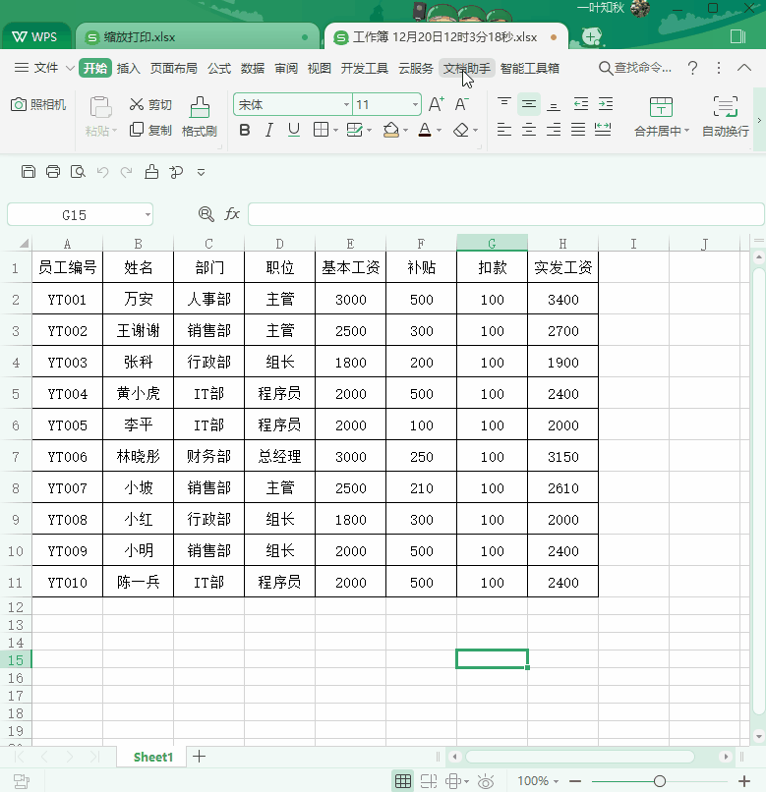Click the eraser clear-format icon
Viewport: 766px width, 792px height.
tap(460, 131)
